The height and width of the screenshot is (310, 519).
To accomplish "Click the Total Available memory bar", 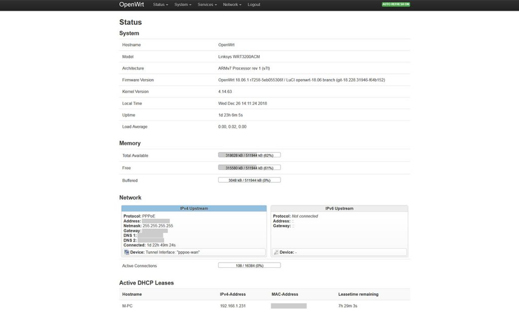I will (249, 154).
